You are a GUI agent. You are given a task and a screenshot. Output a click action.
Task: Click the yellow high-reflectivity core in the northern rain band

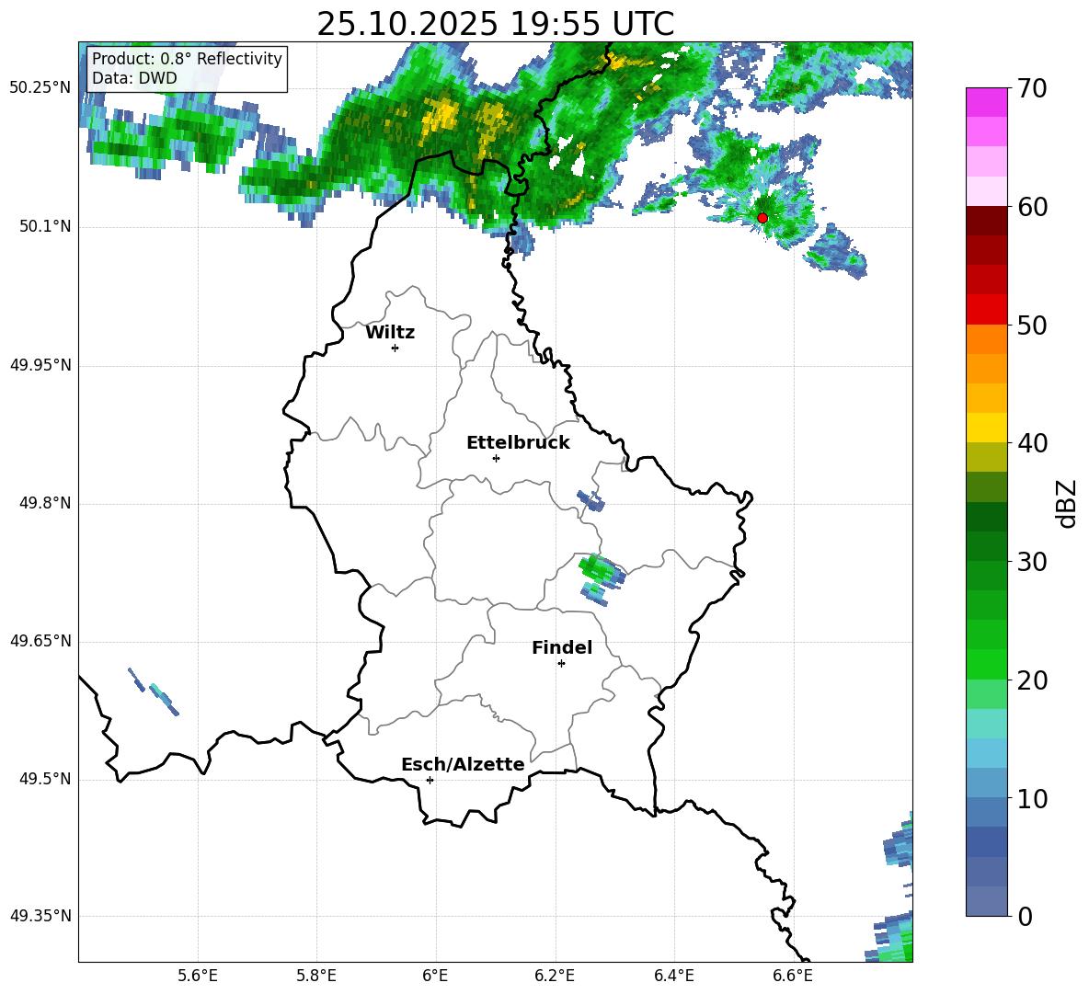tap(440, 115)
